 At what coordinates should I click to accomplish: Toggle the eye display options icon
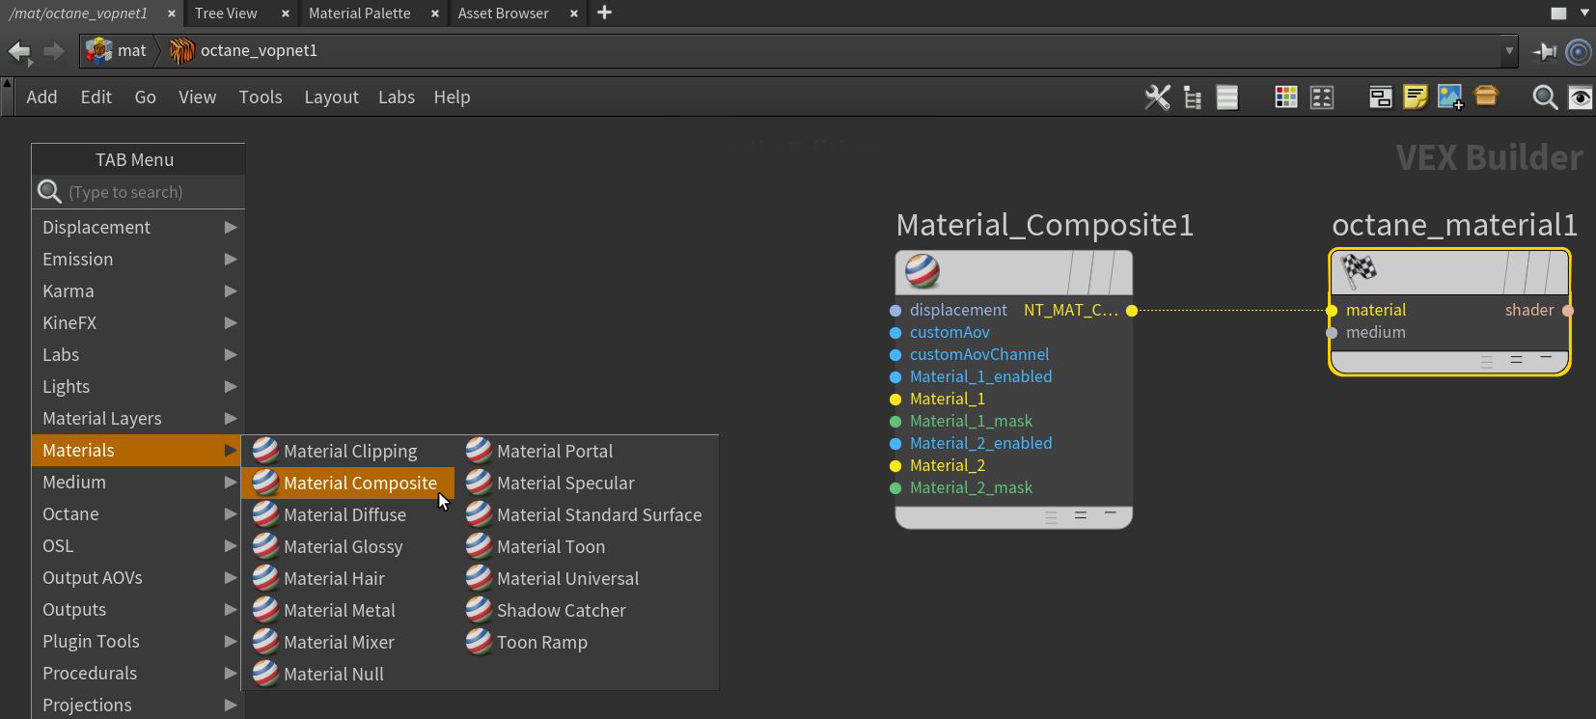point(1580,97)
